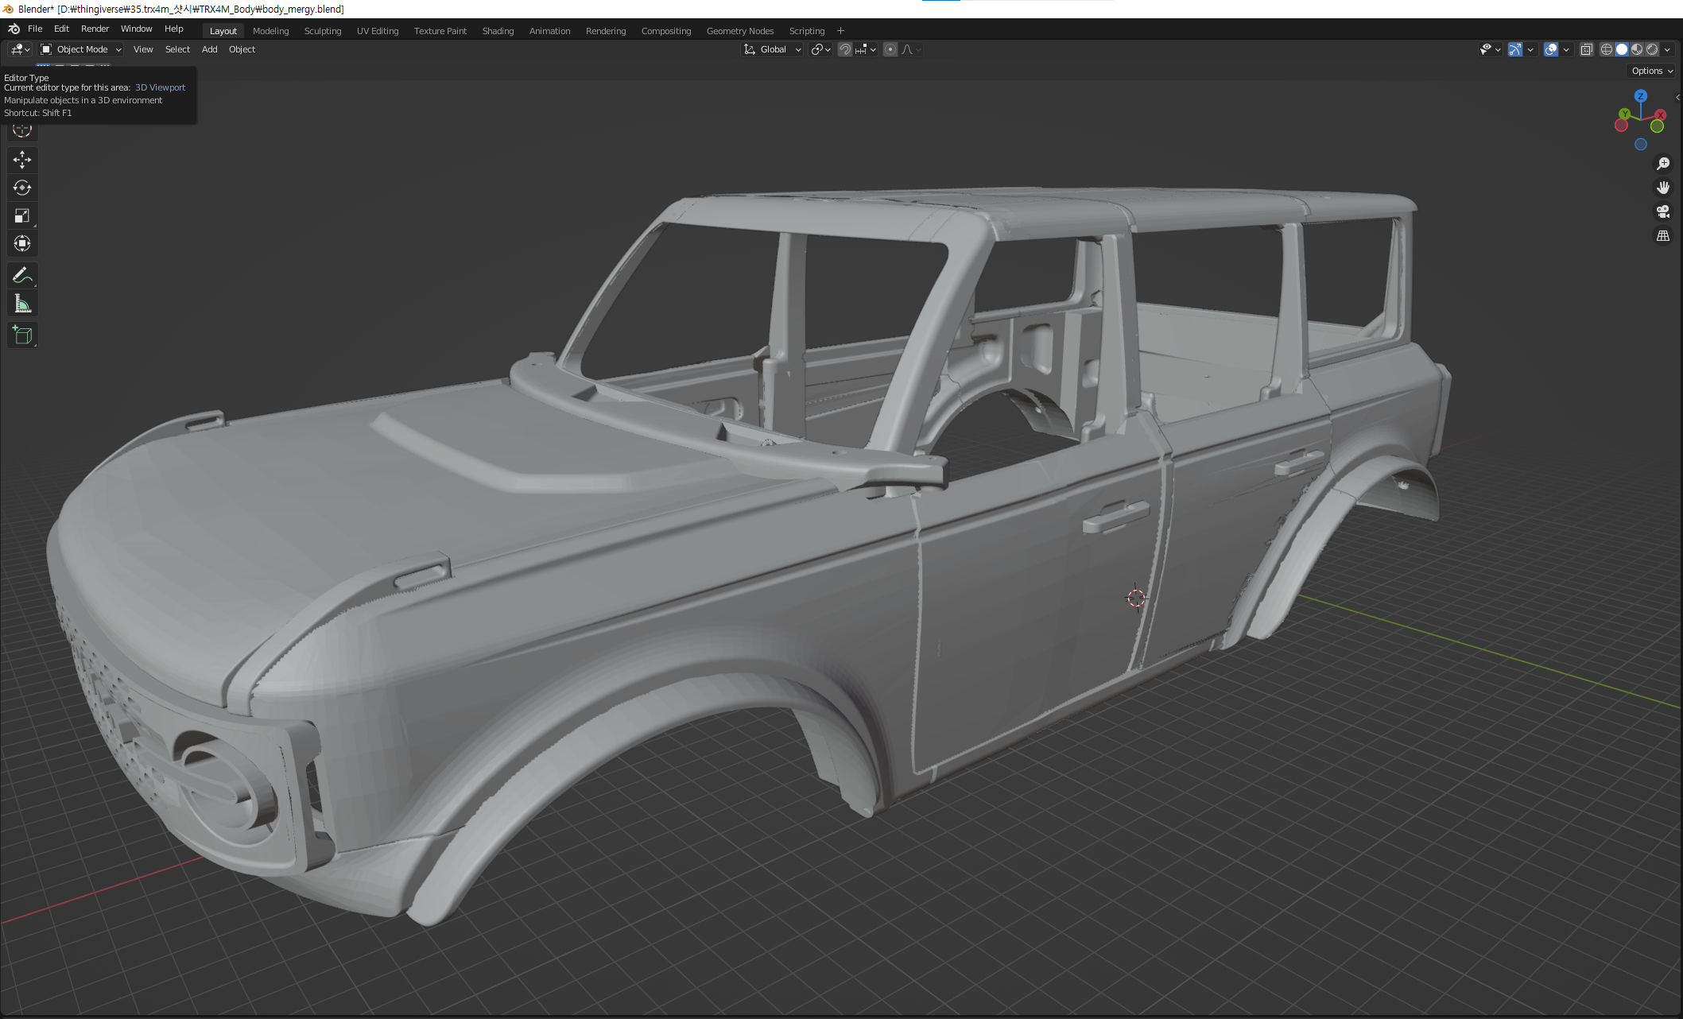
Task: Select the Move tool
Action: pos(22,160)
